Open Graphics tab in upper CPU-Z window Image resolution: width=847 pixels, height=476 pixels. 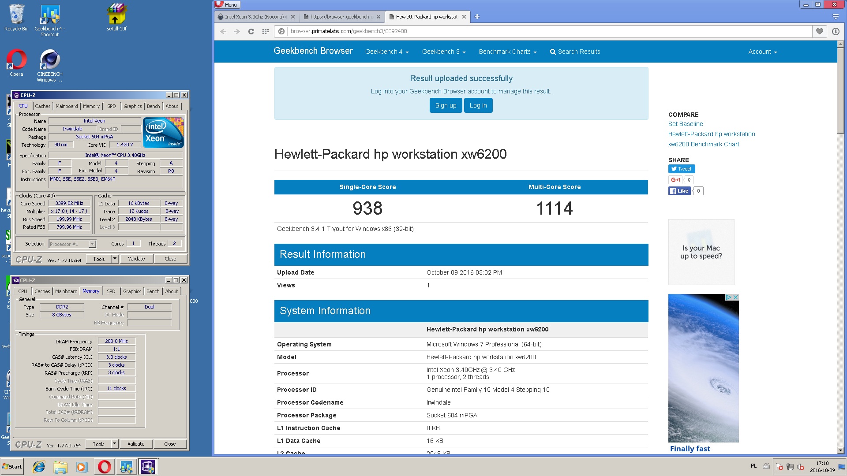pos(133,106)
